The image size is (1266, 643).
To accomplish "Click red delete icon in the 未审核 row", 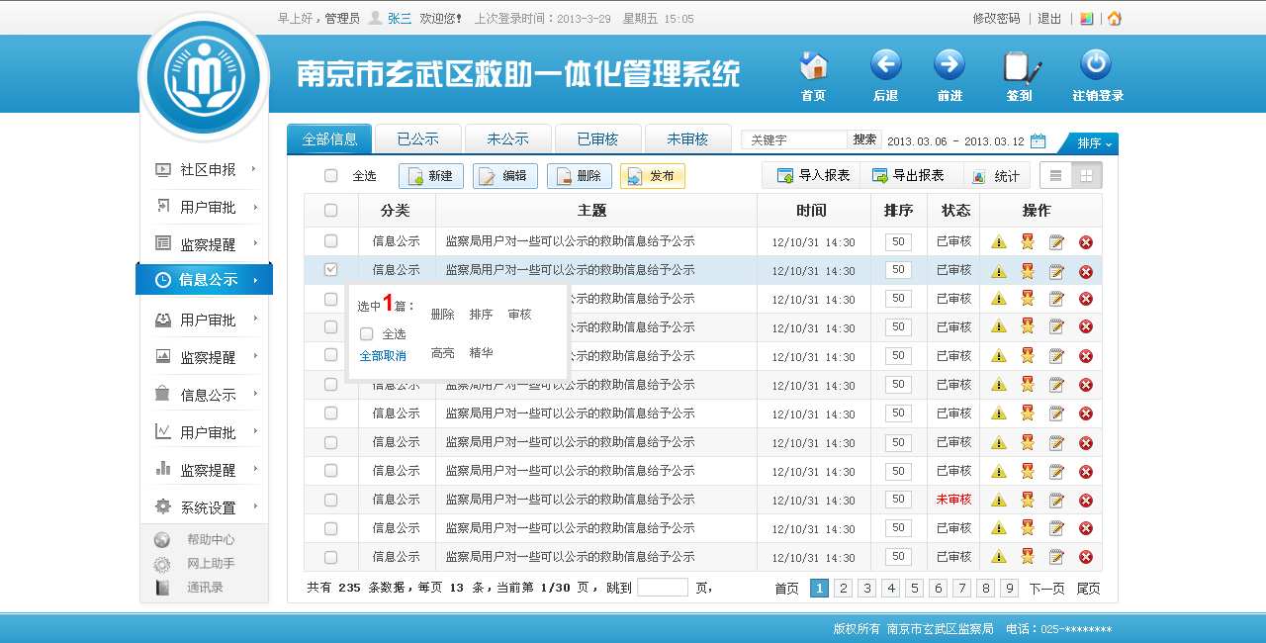I will coord(1086,502).
